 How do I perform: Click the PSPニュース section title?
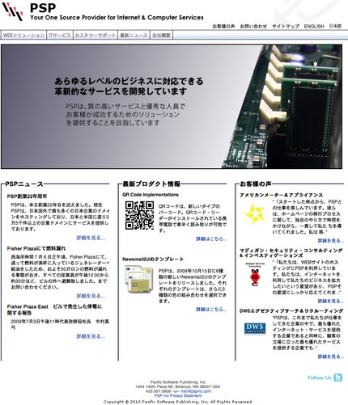[24, 184]
